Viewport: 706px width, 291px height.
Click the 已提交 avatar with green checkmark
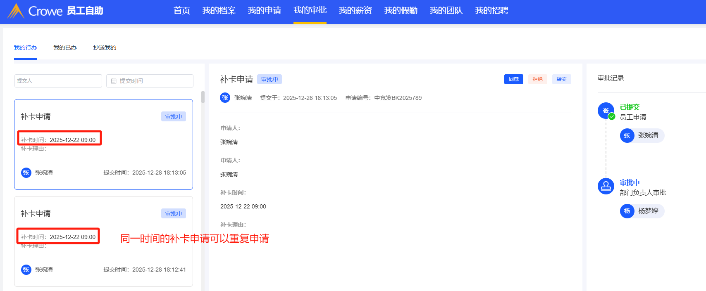(606, 111)
